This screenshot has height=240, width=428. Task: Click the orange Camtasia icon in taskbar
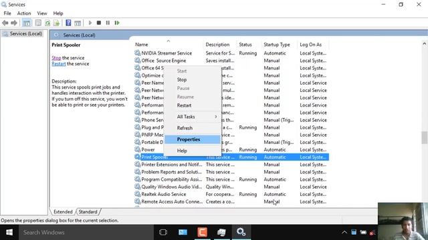coord(202,233)
